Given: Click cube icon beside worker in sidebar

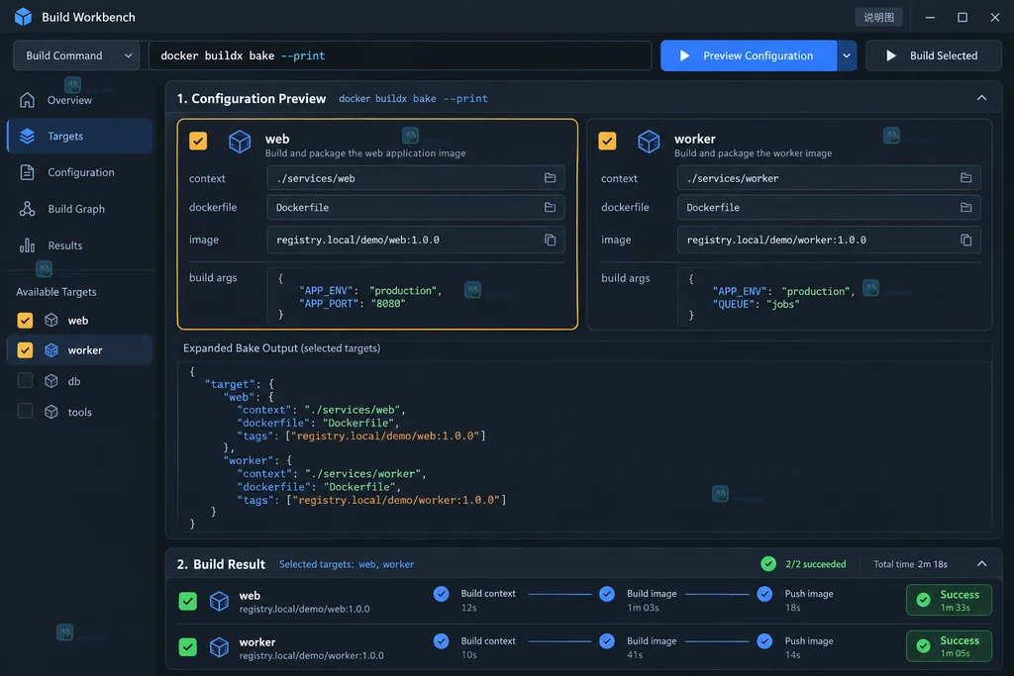Looking at the screenshot, I should pyautogui.click(x=51, y=350).
